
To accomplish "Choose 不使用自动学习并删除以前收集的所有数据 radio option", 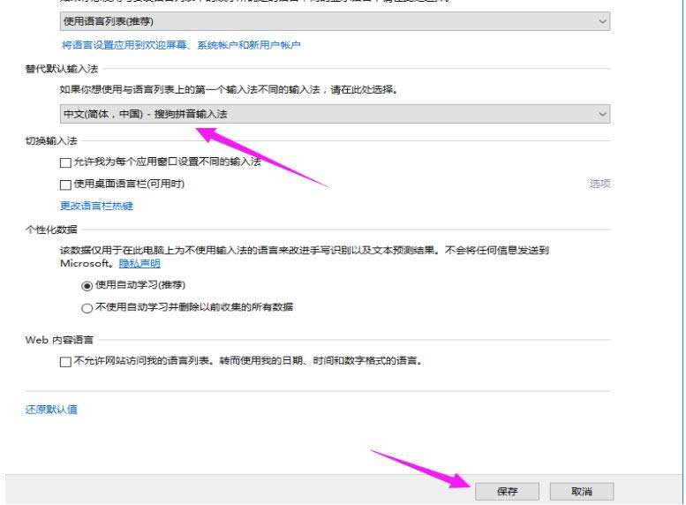I will 87,307.
